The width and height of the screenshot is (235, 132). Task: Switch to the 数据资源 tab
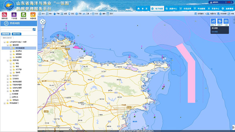pos(6,34)
